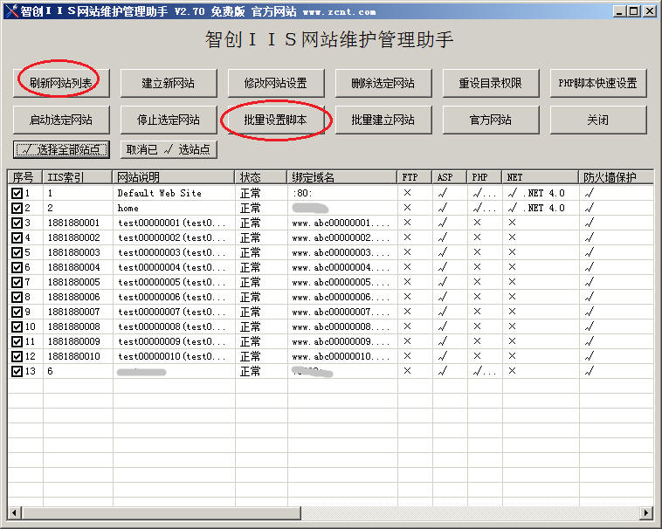
Task: Sort by 网站说明 column header
Action: click(x=174, y=177)
